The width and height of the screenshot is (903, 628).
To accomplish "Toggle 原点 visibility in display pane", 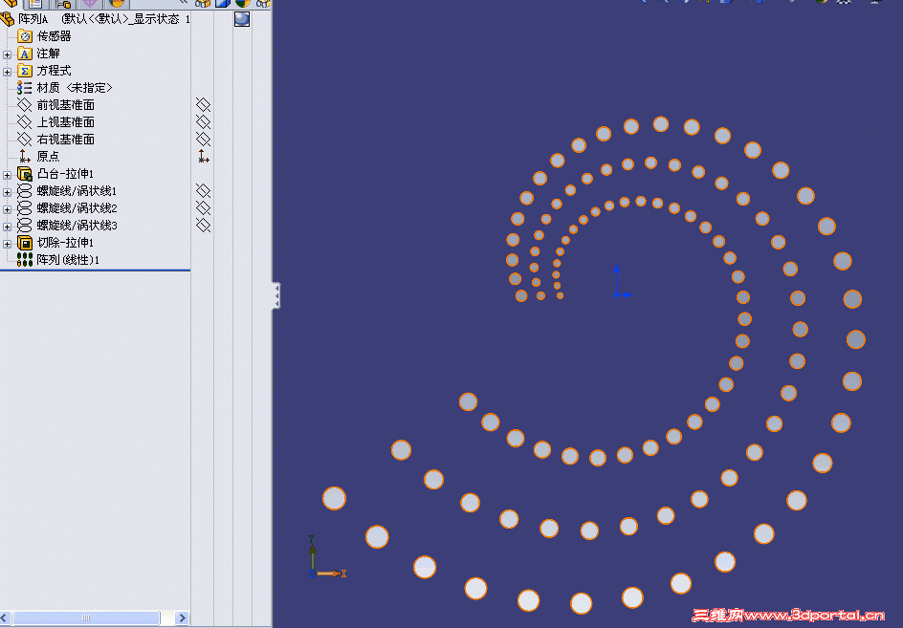I will [203, 157].
